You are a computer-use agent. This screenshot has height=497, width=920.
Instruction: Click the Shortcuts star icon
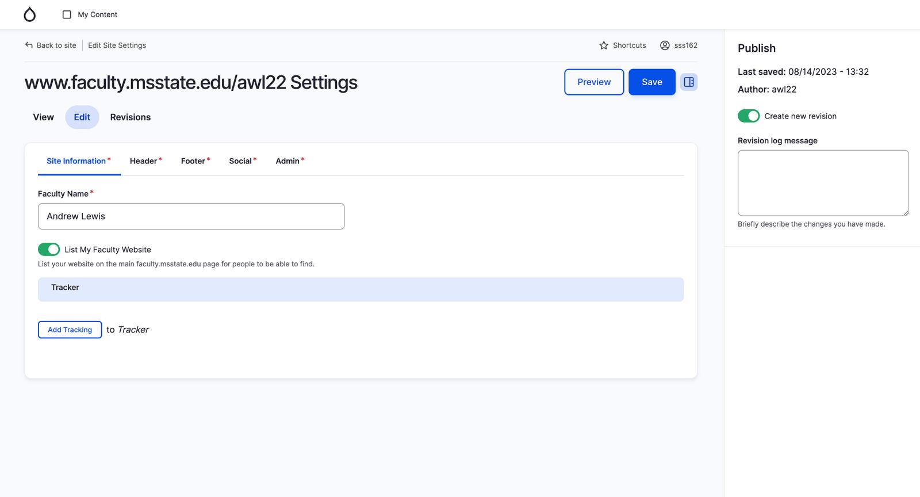pyautogui.click(x=604, y=45)
